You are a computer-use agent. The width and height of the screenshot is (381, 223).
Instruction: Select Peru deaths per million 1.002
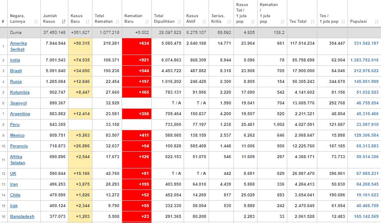[279, 124]
